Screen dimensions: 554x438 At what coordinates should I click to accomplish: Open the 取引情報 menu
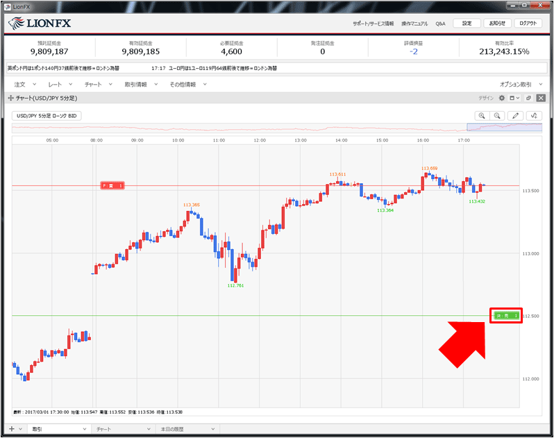[x=141, y=85]
